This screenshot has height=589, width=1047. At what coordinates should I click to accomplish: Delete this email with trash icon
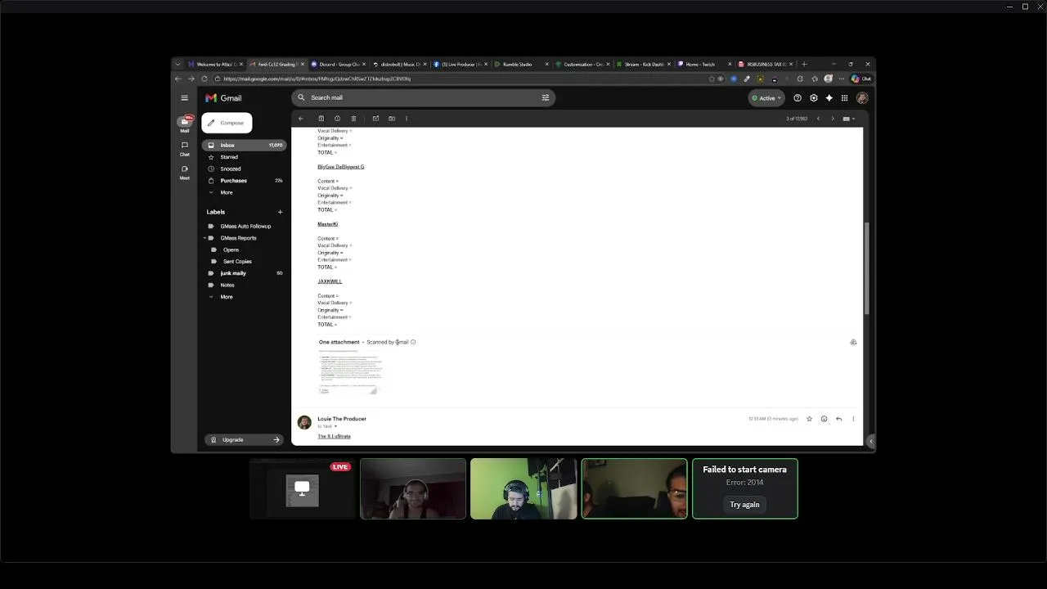353,119
